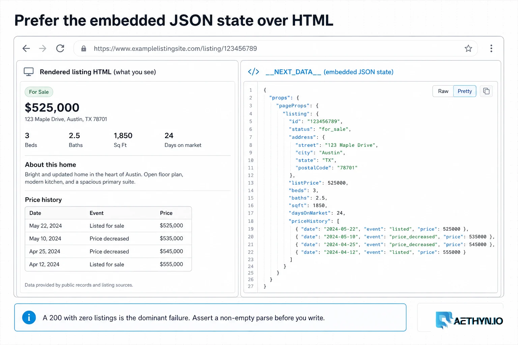The width and height of the screenshot is (518, 345).
Task: Click the Rendered listing HTML panel title
Action: (x=98, y=72)
